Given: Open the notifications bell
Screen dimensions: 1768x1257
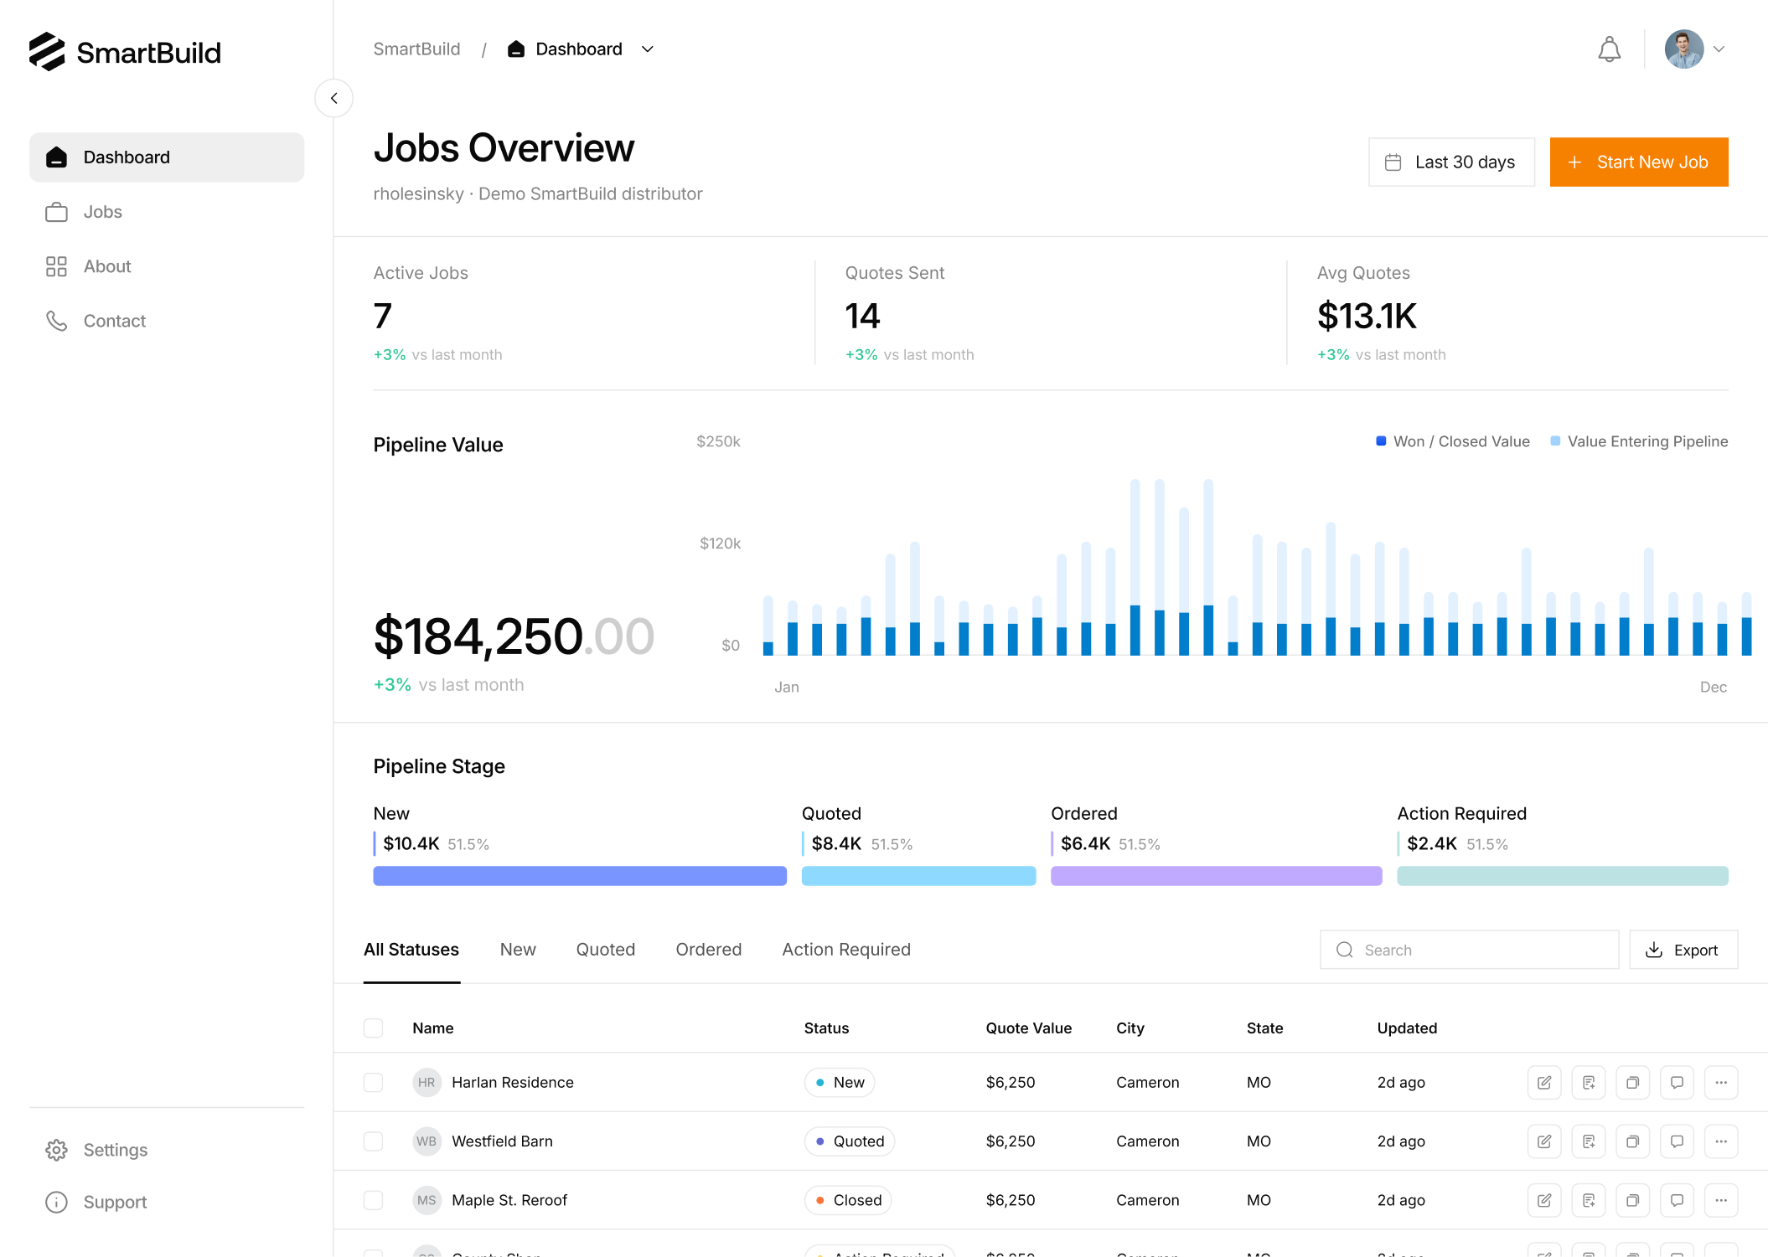Looking at the screenshot, I should pyautogui.click(x=1609, y=49).
